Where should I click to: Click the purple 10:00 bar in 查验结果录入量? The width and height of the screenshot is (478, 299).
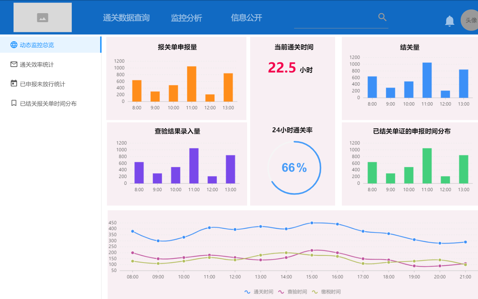176,175
